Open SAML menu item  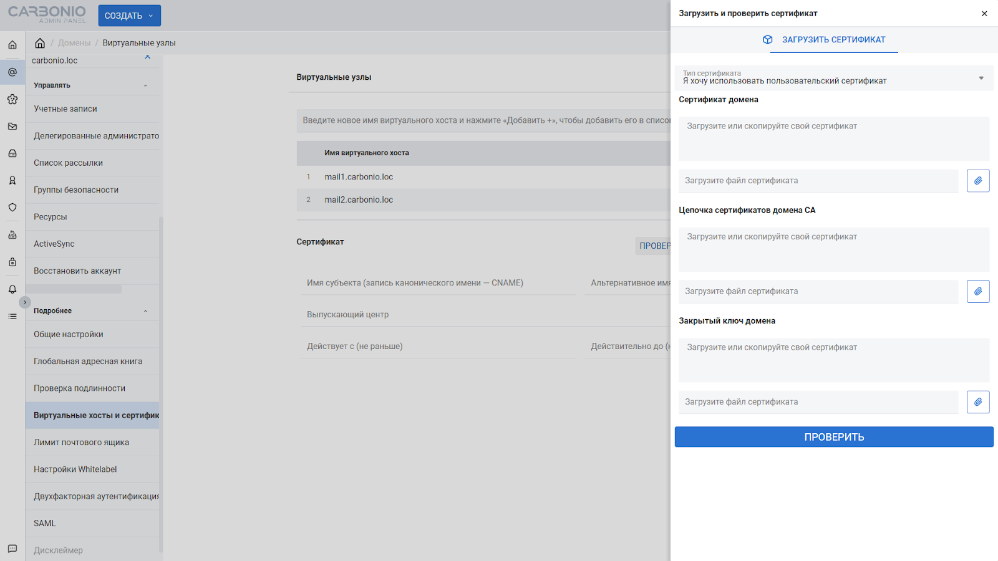(92, 524)
